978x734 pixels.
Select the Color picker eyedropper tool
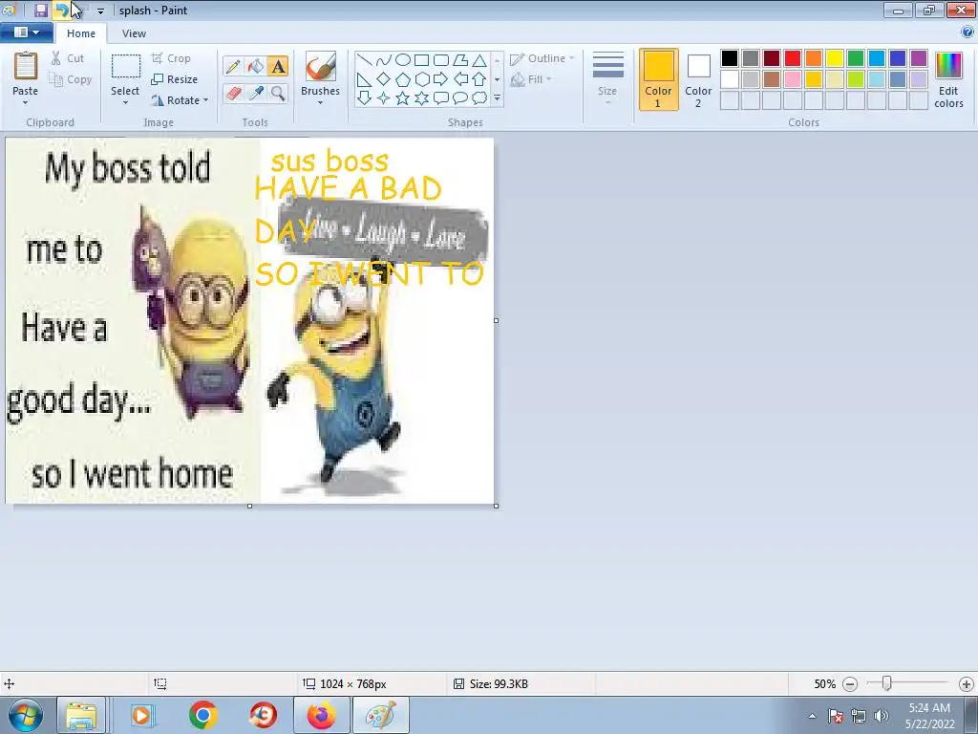coord(256,94)
